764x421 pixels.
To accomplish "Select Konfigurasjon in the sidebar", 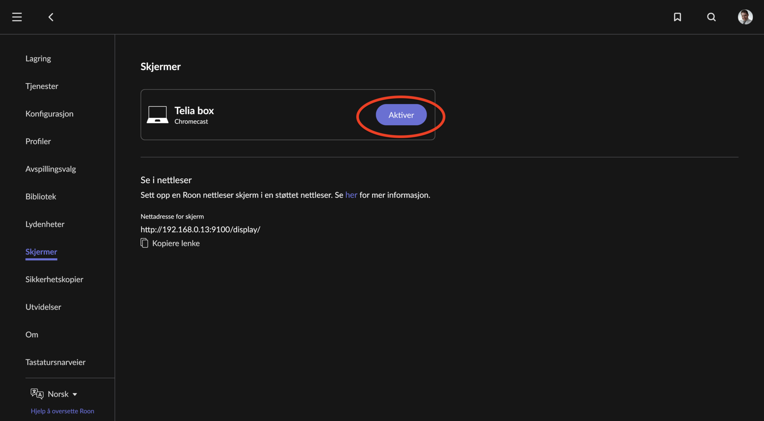I will click(49, 114).
